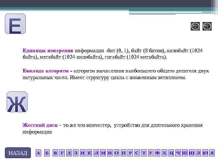Viewport: 218px width, 163px height.
Task: Go to letter Р terms
Action: point(130,153)
